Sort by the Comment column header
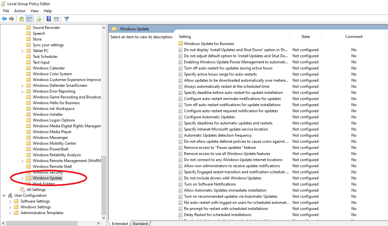388x226 pixels. point(354,37)
